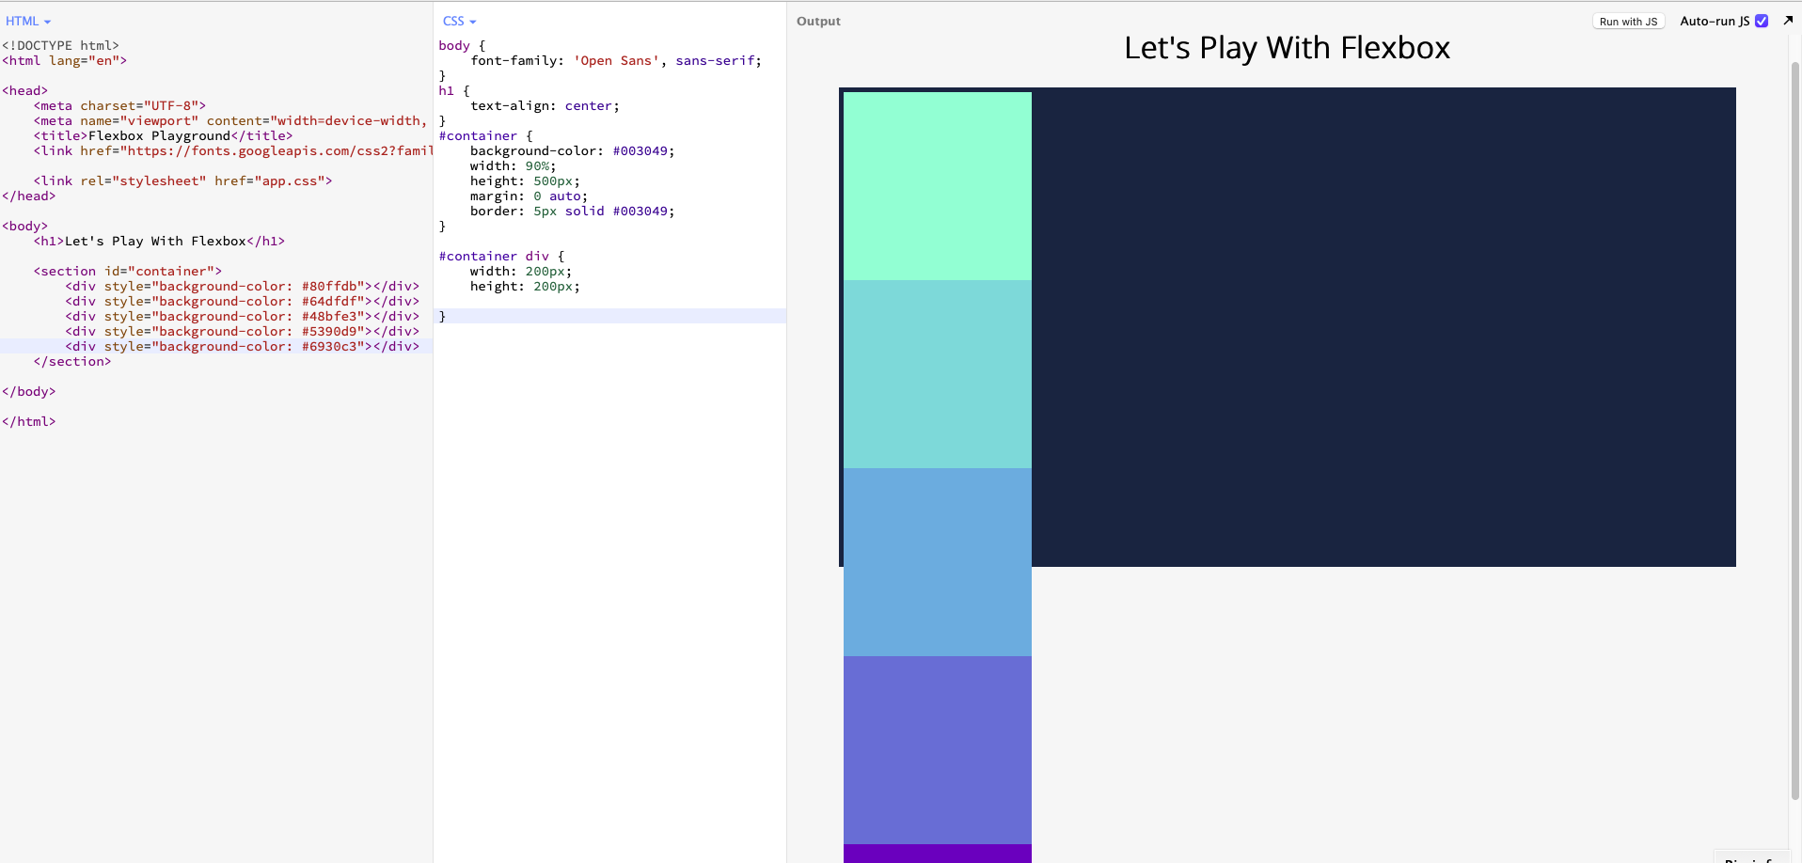Viewport: 1802px width, 863px height.
Task: Click the div line with #48bfe3
Action: coord(243,316)
